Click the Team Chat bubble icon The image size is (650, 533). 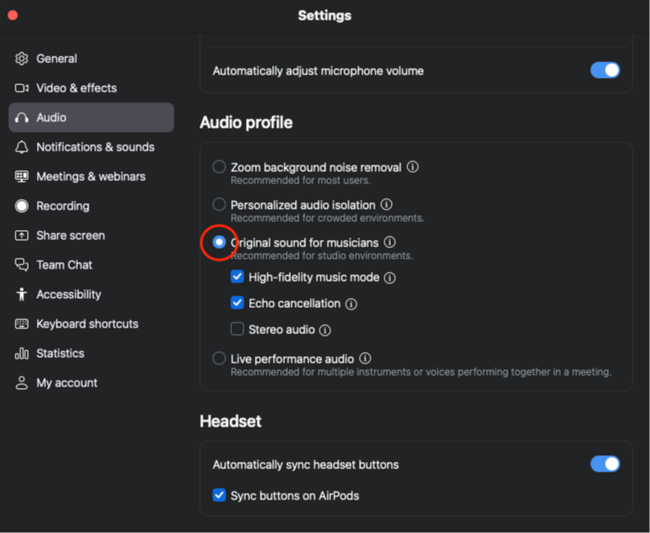22,265
